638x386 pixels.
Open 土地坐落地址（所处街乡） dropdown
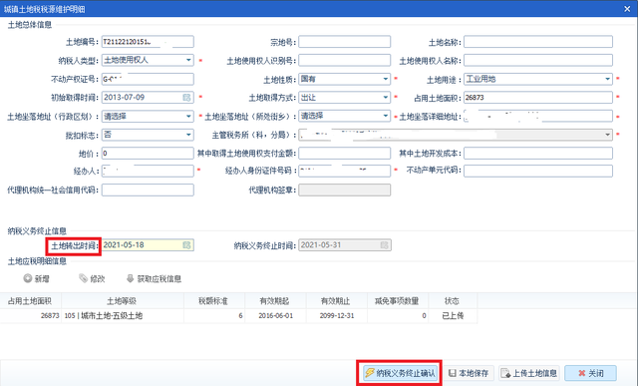point(386,117)
